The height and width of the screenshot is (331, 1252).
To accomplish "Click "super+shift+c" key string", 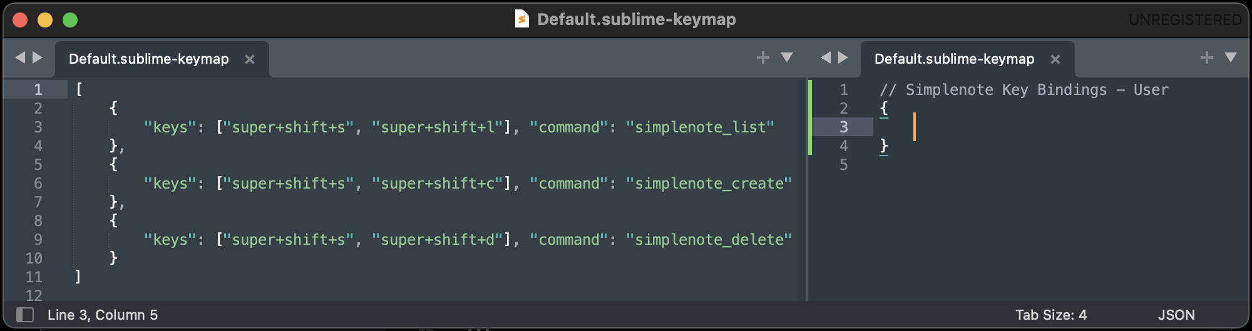I will [438, 184].
